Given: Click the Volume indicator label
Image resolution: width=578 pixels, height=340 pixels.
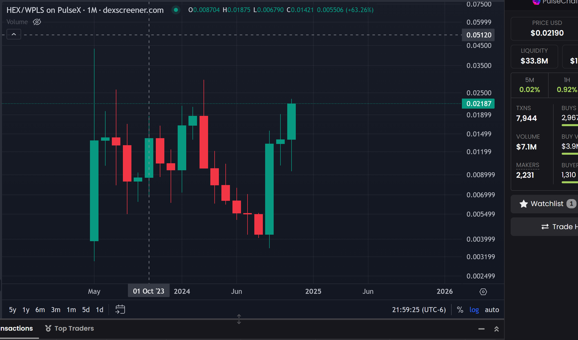Looking at the screenshot, I should pos(17,22).
